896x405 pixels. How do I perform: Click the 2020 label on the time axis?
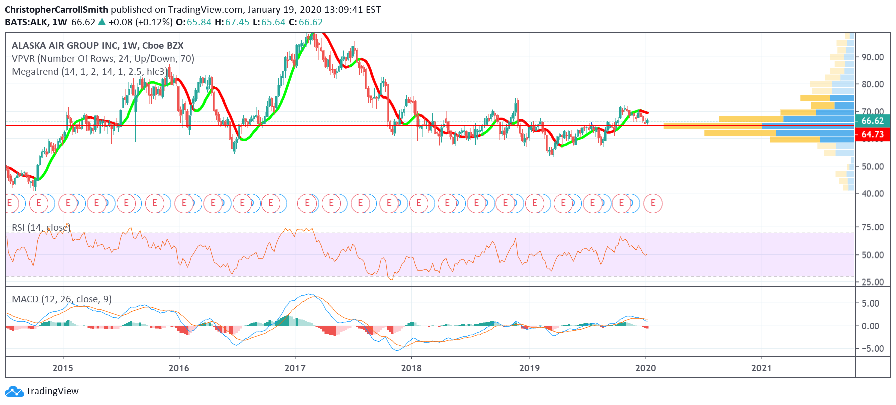(646, 368)
